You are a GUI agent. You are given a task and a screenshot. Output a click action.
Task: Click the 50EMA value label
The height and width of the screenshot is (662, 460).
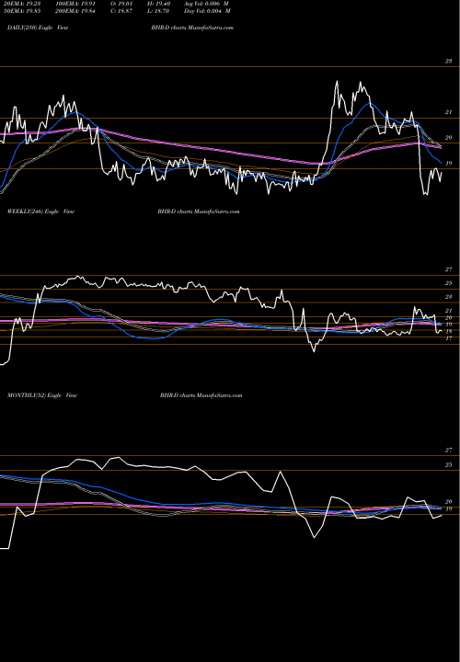click(x=20, y=11)
